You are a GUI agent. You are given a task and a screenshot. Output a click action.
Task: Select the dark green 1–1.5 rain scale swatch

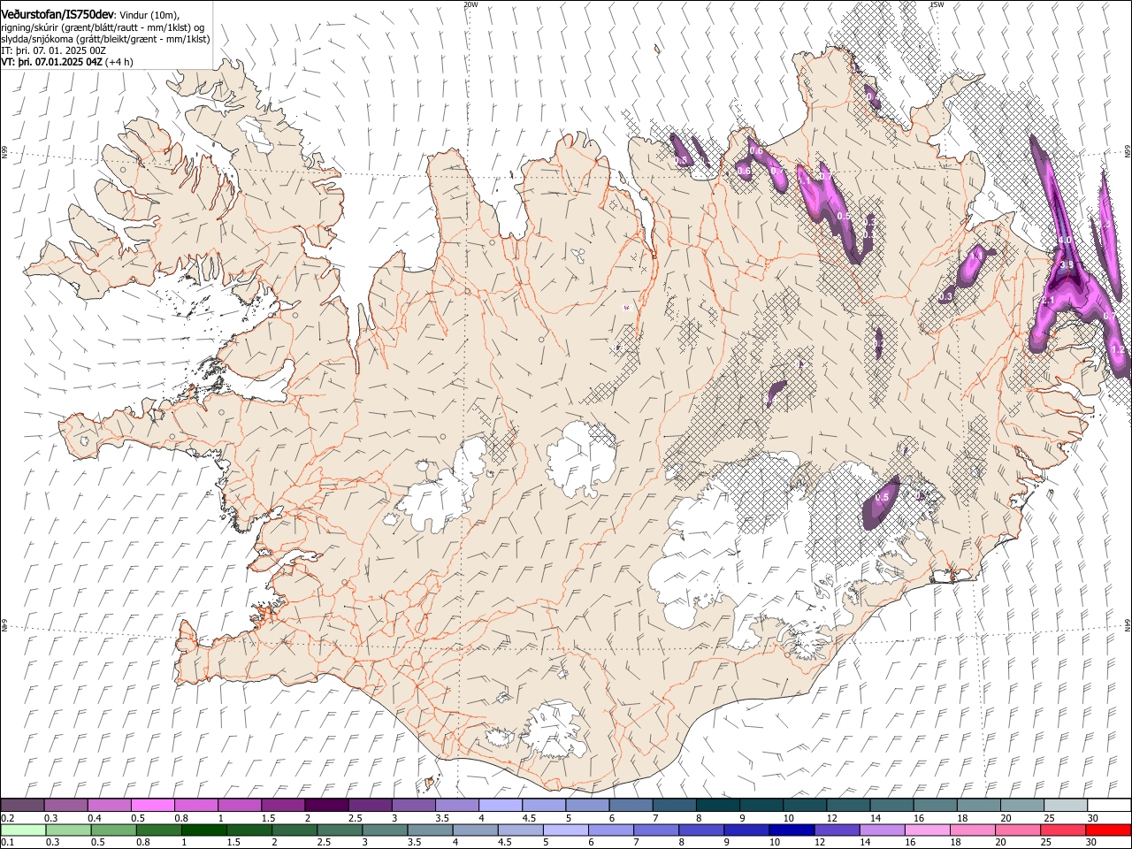[x=203, y=830]
